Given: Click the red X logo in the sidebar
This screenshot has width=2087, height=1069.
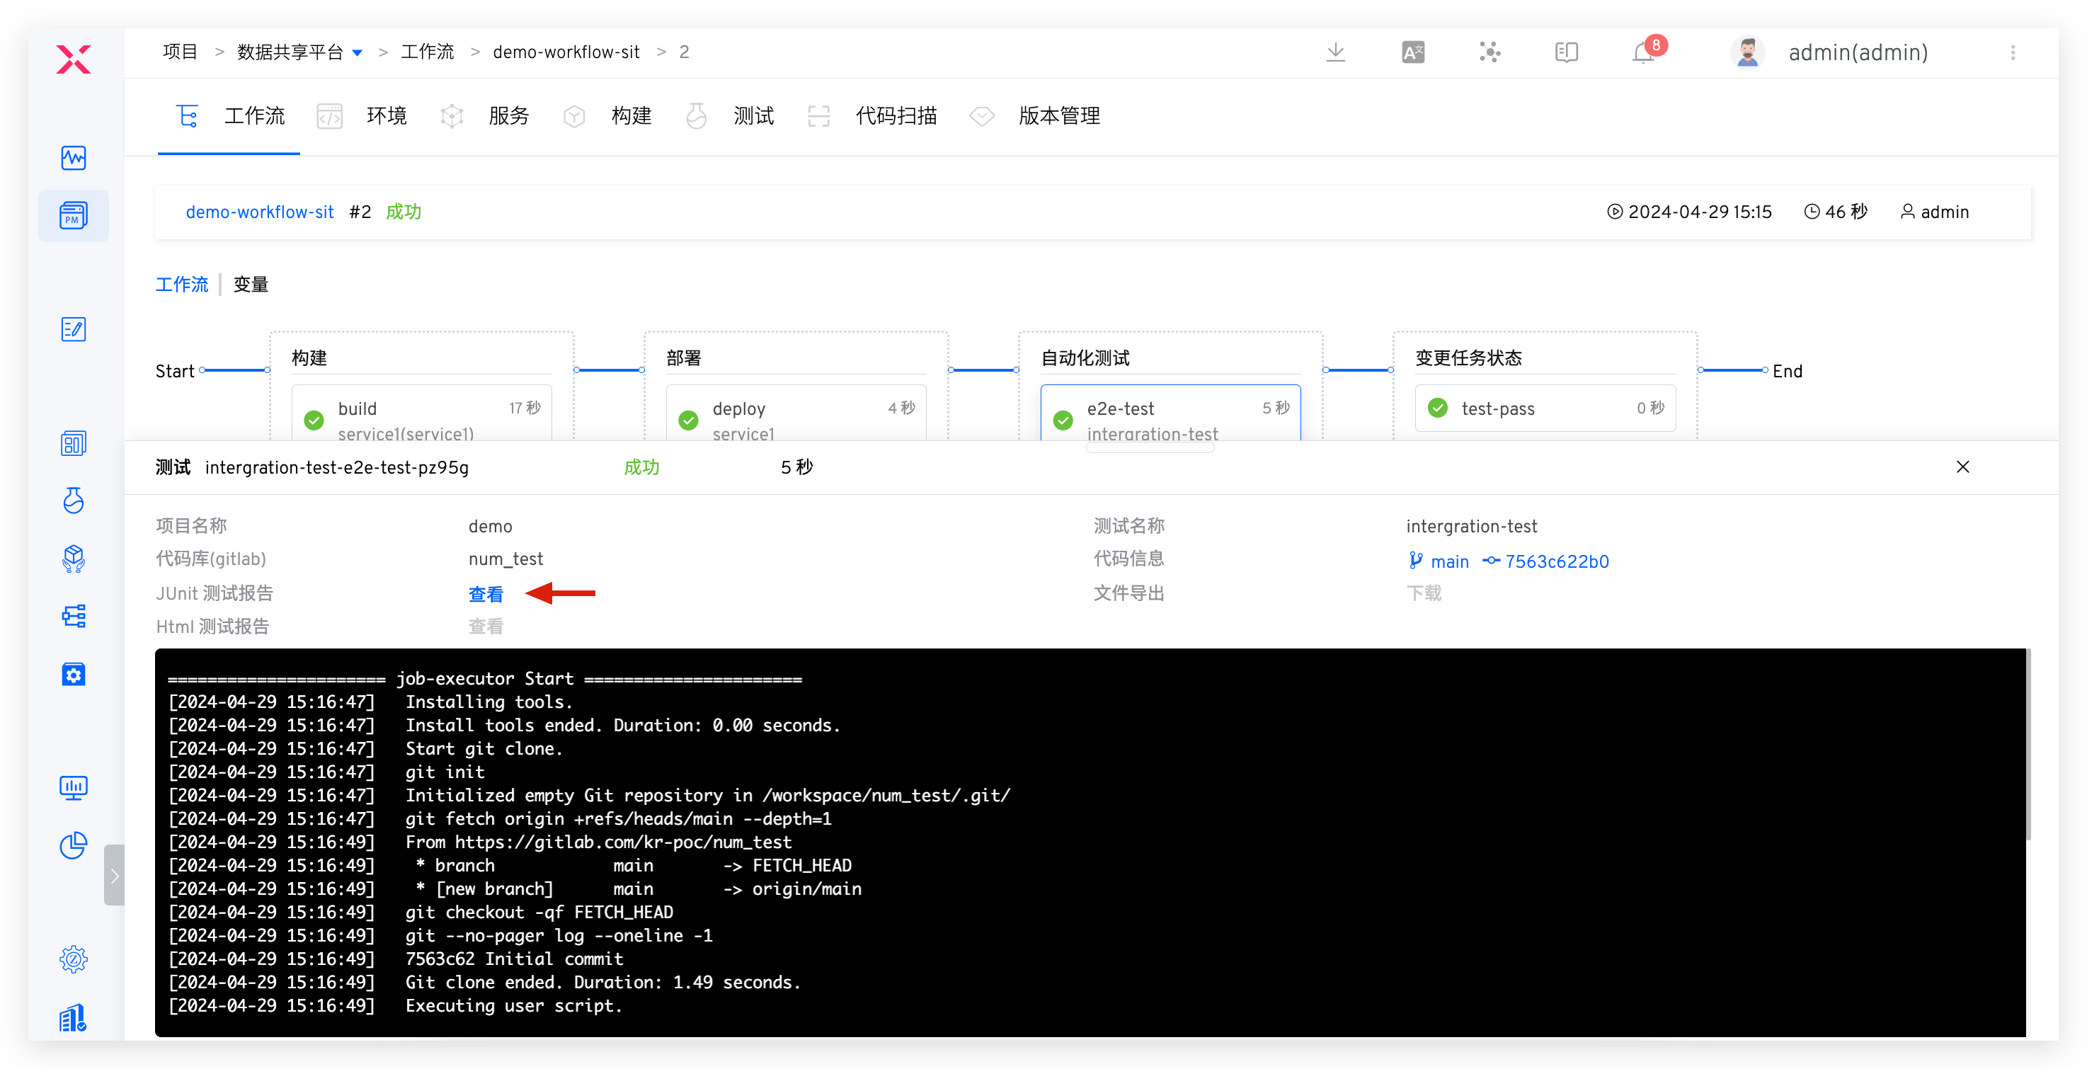Looking at the screenshot, I should click(x=73, y=59).
